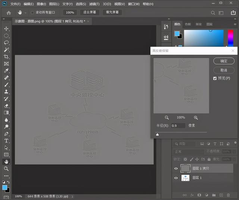Screen dimensions: 239x200
Task: Select the Elliptical Marquee tool
Action: (x=6, y=36)
